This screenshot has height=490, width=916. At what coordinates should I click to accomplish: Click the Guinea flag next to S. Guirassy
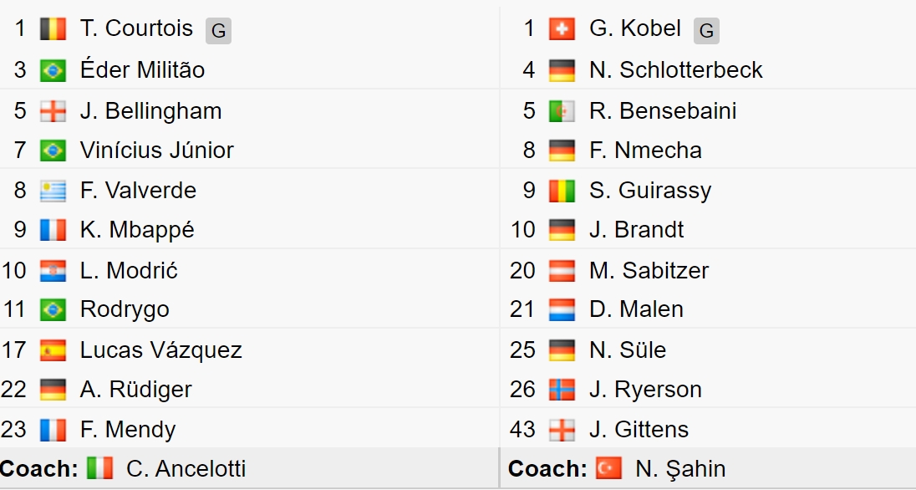click(x=562, y=191)
